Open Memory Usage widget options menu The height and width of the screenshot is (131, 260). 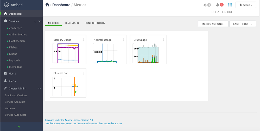point(83,40)
